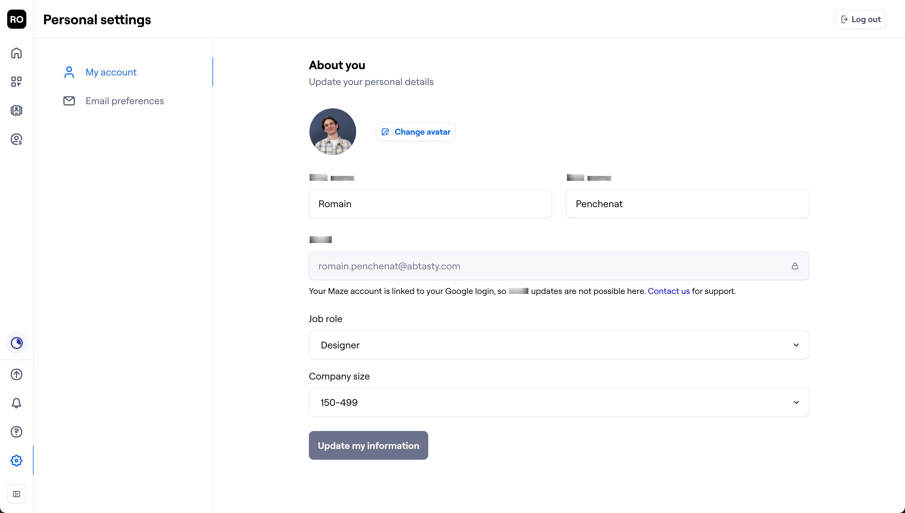Click the My account person icon
Image resolution: width=905 pixels, height=513 pixels.
69,72
